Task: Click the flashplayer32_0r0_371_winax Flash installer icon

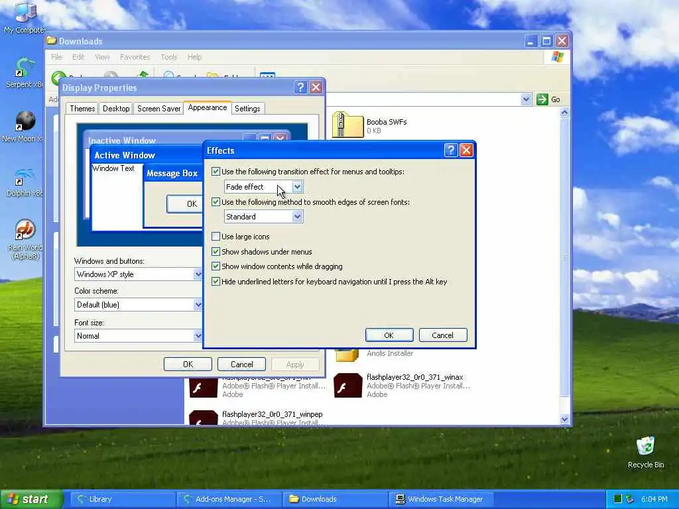Action: pyautogui.click(x=347, y=385)
